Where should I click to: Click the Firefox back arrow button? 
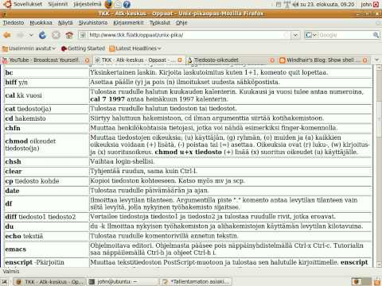[x=7, y=35]
